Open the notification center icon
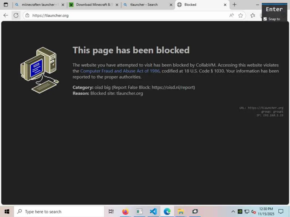 point(281,211)
